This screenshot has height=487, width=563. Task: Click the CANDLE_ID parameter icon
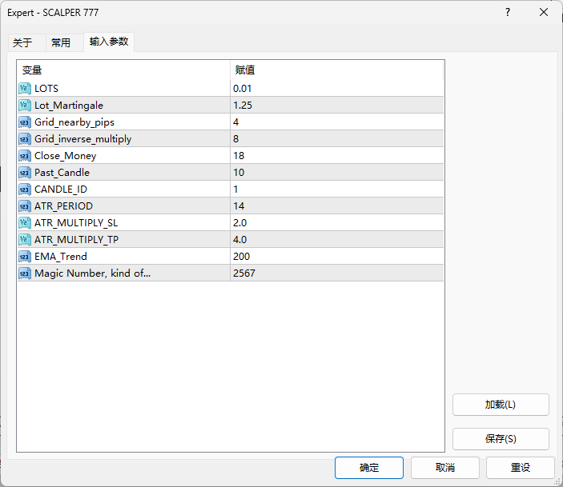point(24,190)
